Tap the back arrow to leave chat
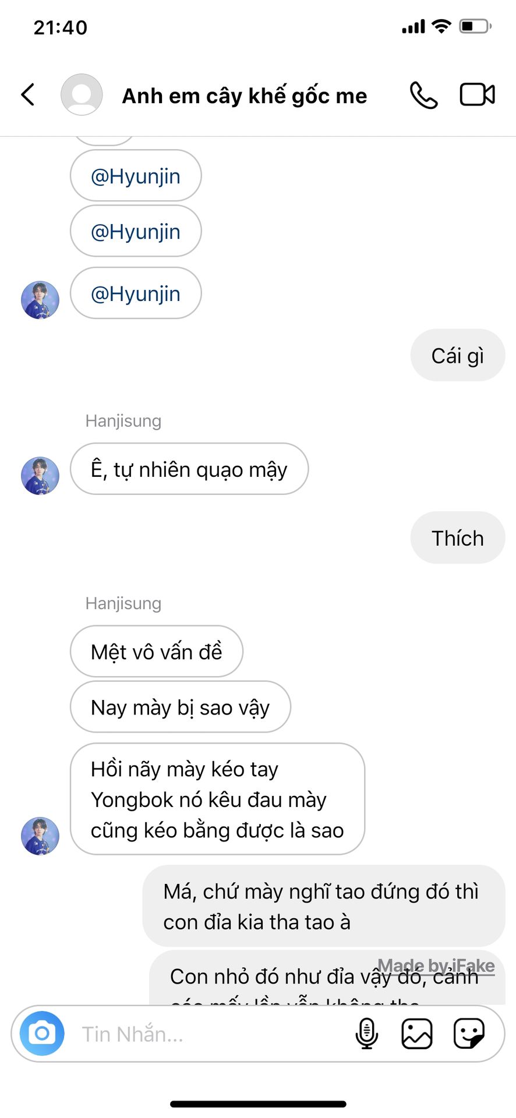The image size is (516, 1118). pos(28,95)
